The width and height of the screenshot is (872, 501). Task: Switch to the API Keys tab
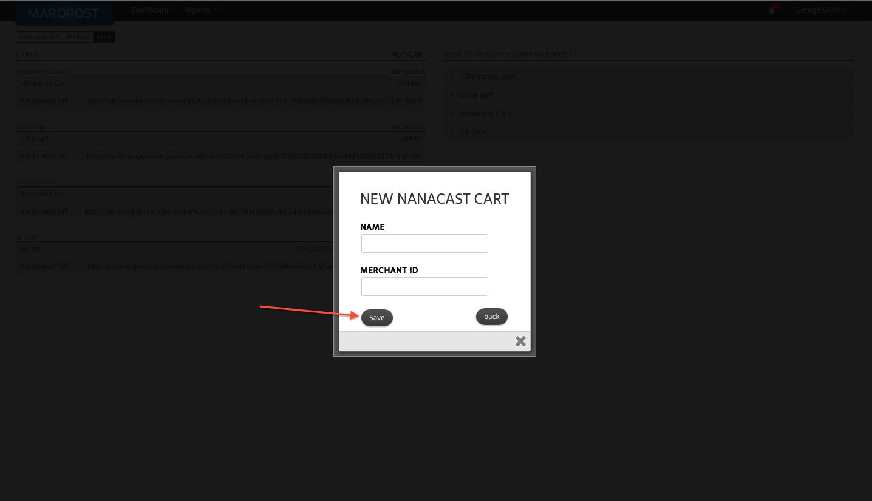point(78,37)
